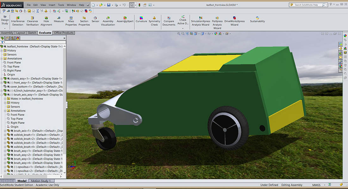Open the Help question mark icon
This screenshot has width=348, height=189.
(331, 5)
